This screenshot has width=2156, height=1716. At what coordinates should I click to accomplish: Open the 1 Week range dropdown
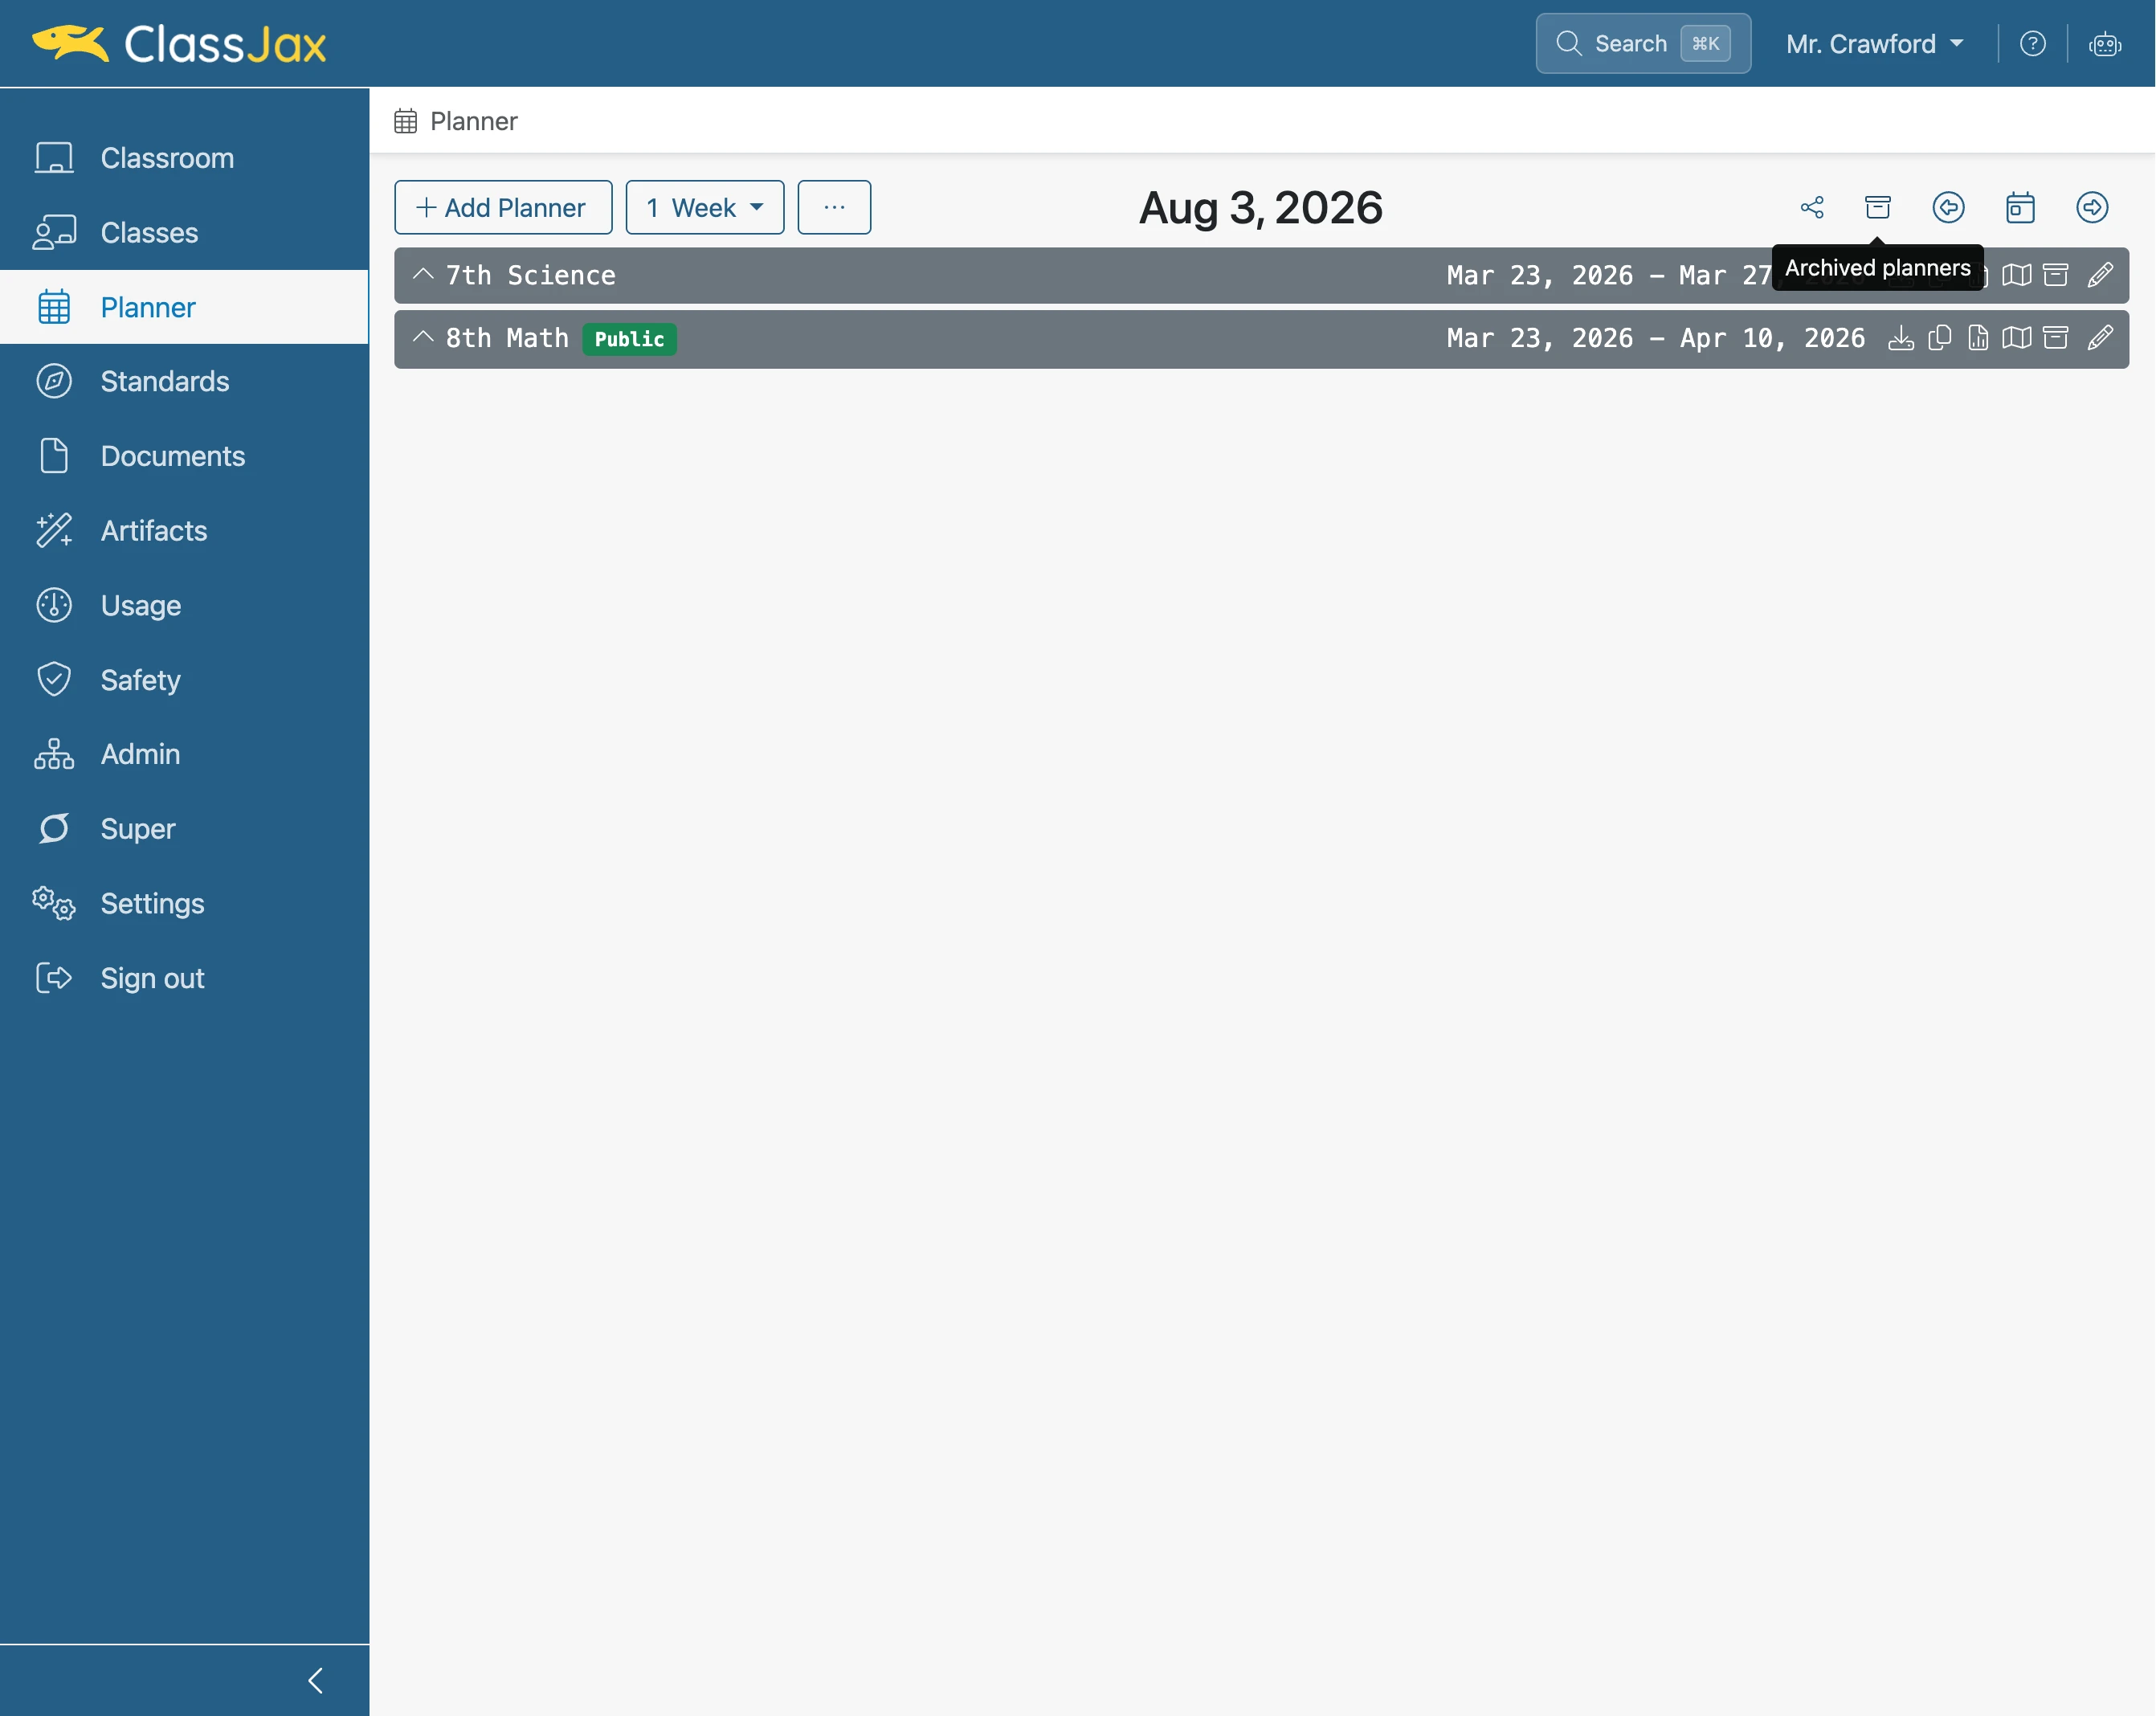(705, 207)
